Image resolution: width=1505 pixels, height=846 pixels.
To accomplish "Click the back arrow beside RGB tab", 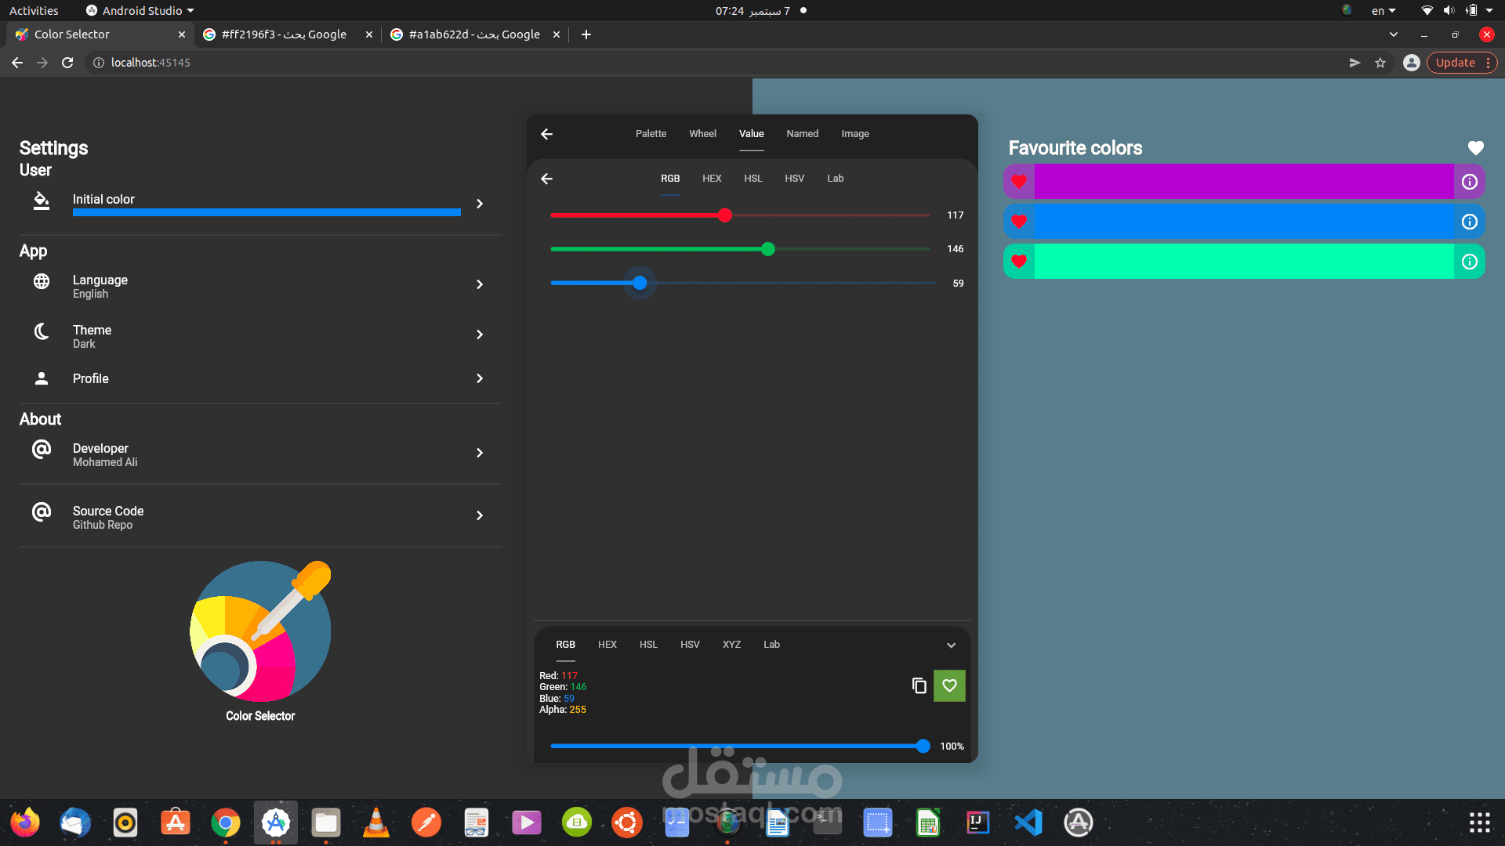I will 546,179.
